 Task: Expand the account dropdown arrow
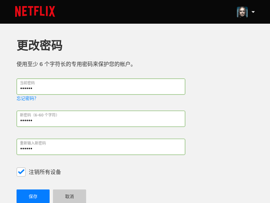point(253,12)
